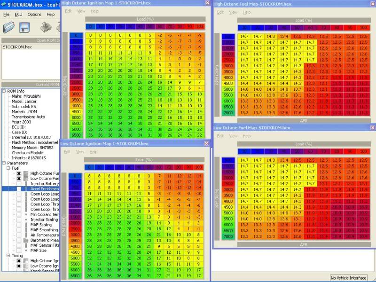
Task: Click the EcuFlash app icon in title bar
Action: 3,4
